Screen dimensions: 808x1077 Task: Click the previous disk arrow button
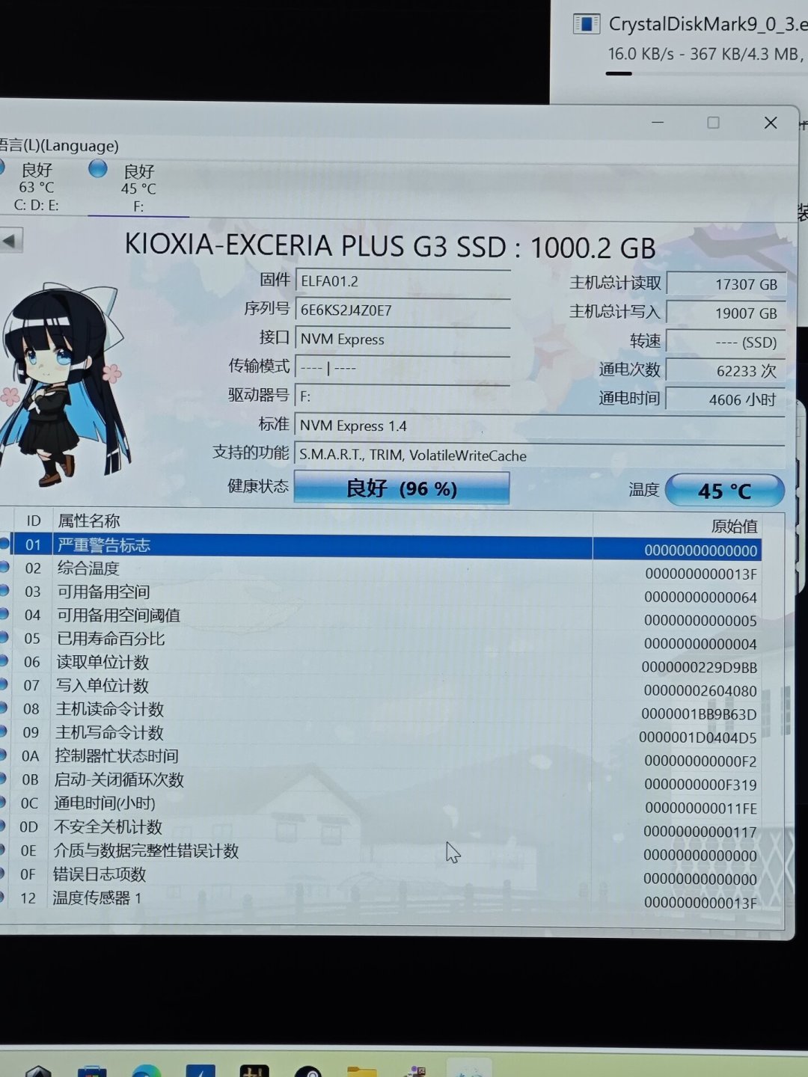(10, 241)
